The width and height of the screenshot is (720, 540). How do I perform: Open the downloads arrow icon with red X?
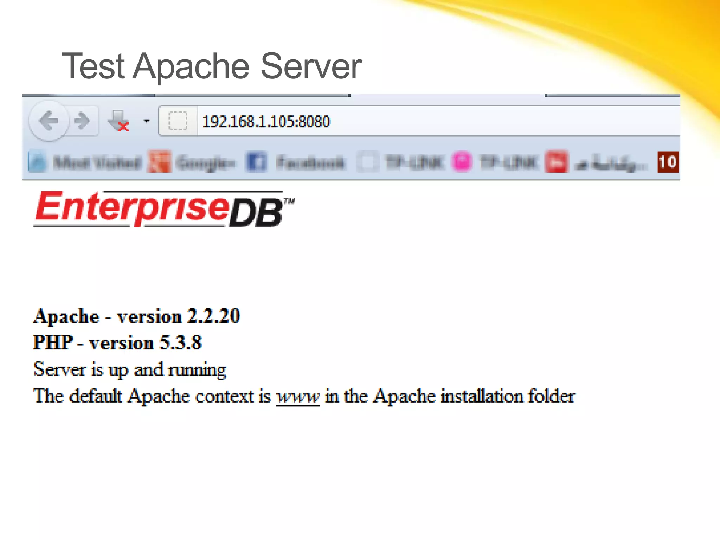(118, 121)
